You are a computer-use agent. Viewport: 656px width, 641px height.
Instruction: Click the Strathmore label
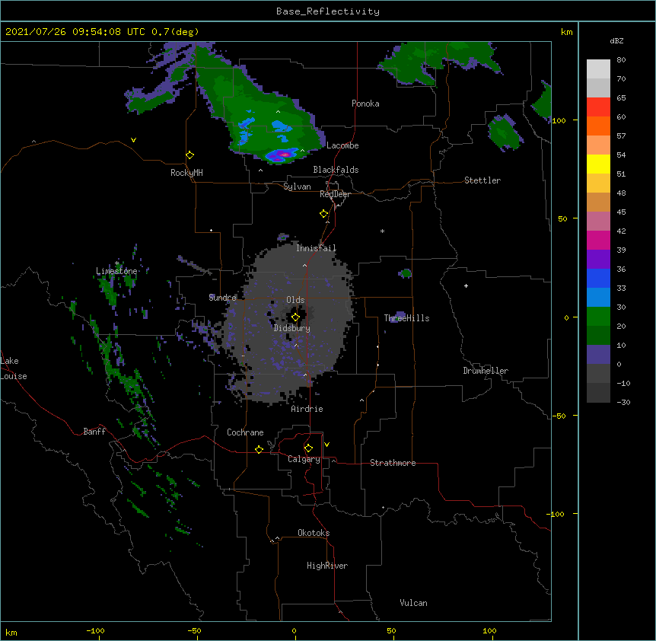pyautogui.click(x=393, y=463)
